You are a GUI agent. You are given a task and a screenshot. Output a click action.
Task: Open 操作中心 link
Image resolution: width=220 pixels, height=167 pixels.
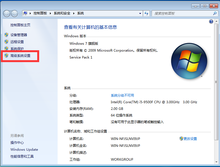coord(17,142)
